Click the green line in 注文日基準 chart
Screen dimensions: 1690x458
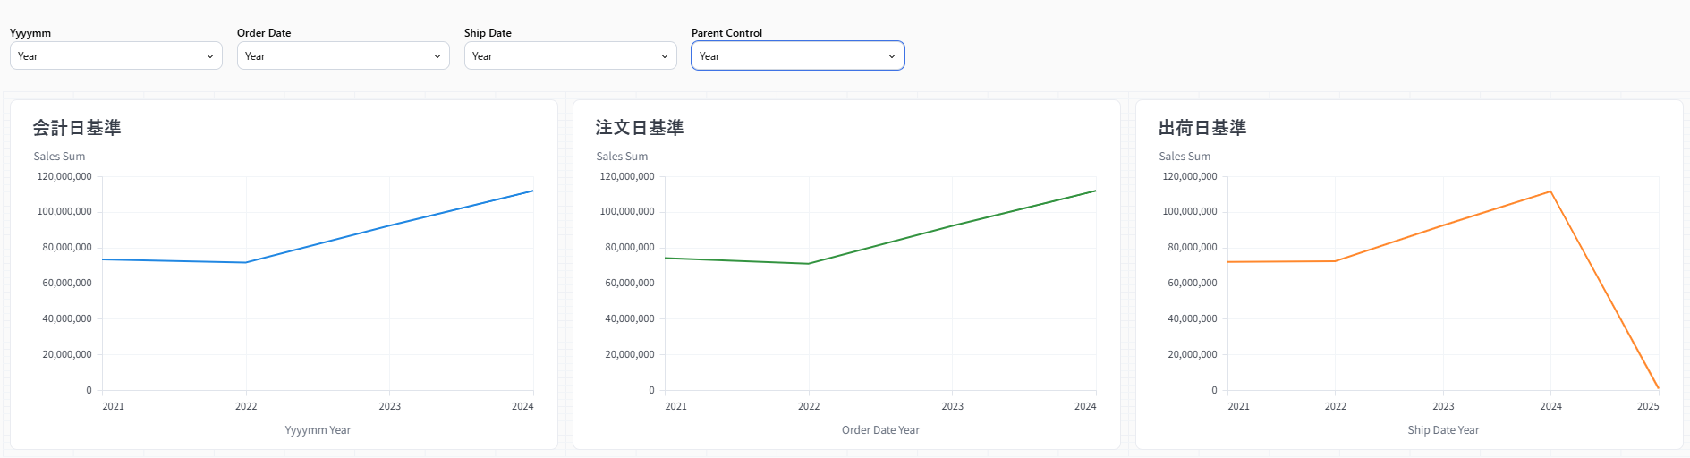point(952,225)
